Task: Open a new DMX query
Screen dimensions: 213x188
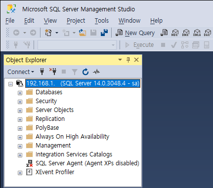Action: [186, 33]
